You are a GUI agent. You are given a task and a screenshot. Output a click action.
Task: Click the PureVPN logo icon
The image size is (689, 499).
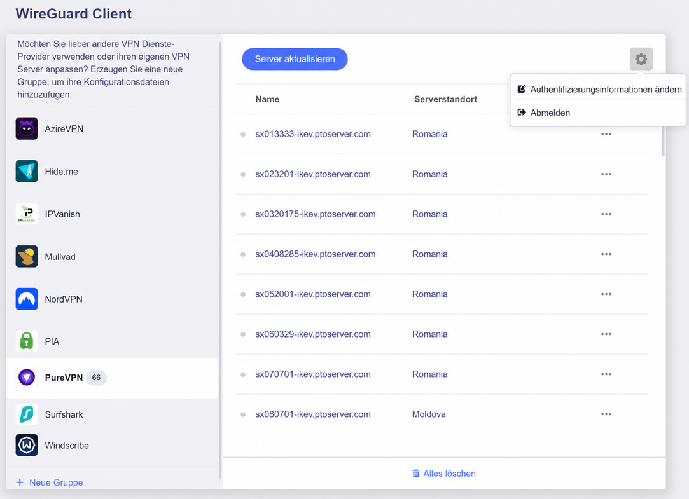pyautogui.click(x=27, y=378)
